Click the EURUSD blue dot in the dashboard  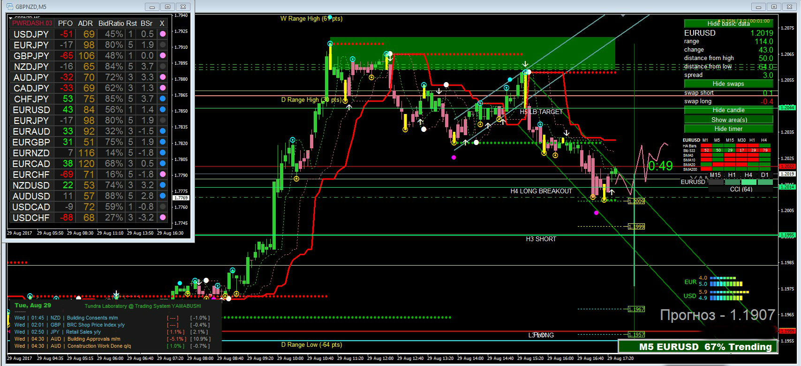click(163, 110)
